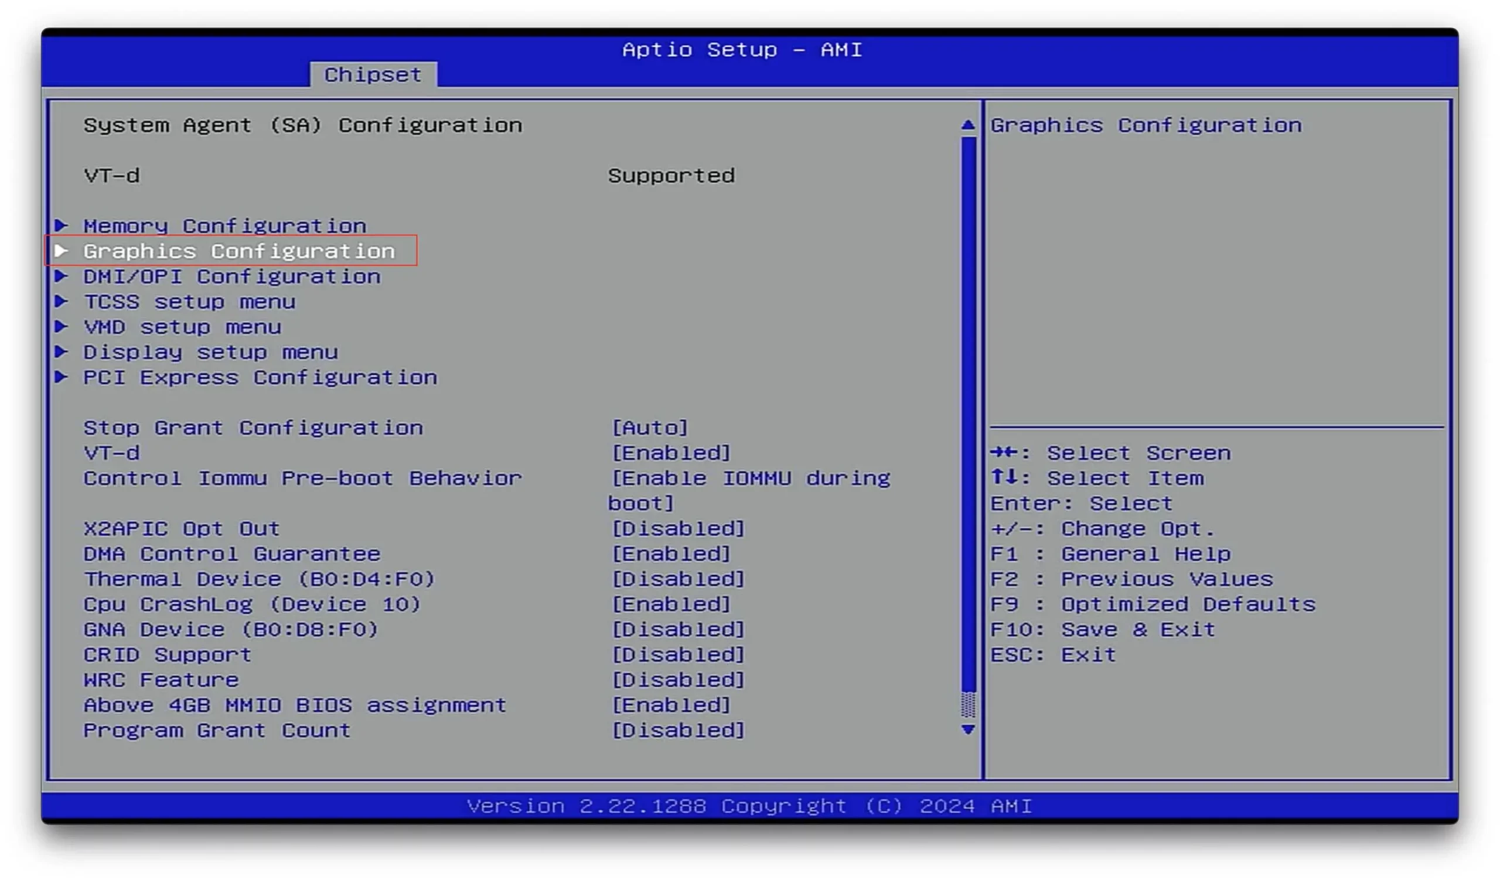Select the Chipset tab
This screenshot has width=1500, height=879.
click(373, 75)
